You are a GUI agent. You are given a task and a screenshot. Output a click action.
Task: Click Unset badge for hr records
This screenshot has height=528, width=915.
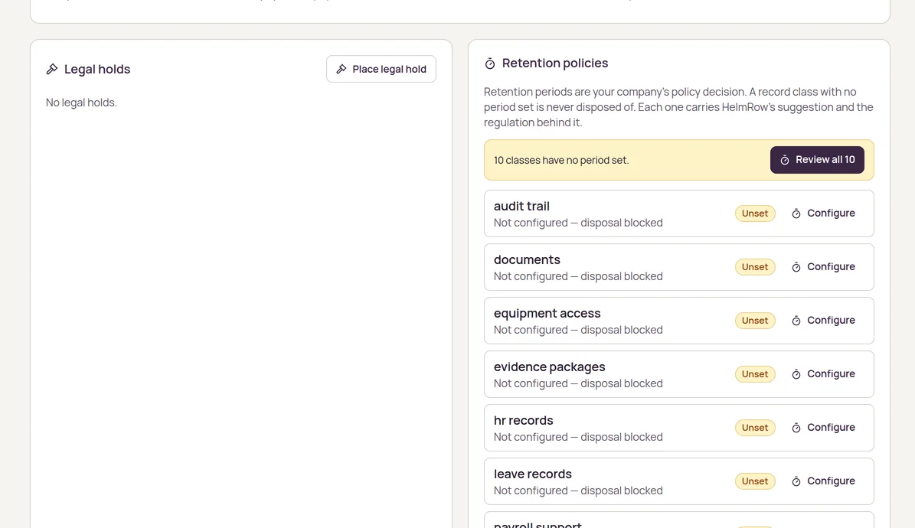(x=755, y=428)
